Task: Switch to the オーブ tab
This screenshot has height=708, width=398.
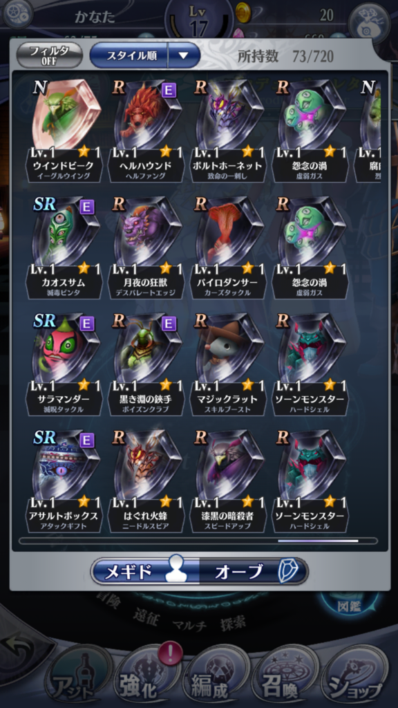Action: click(254, 572)
